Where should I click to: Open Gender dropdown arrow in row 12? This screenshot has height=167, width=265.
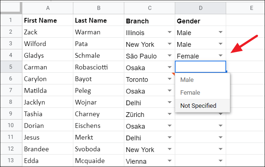pos(220,149)
